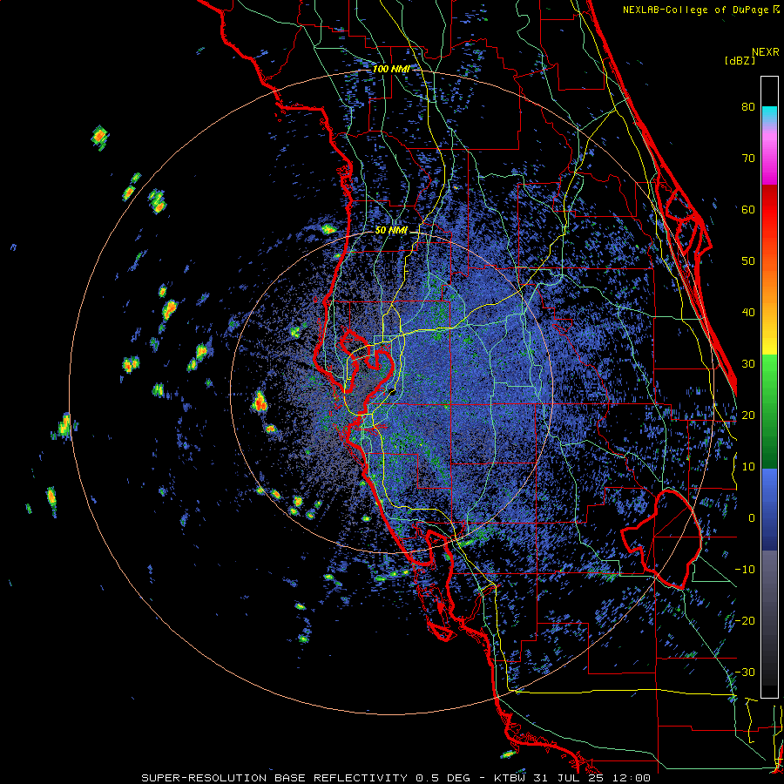Click the 40 value on the dBZ scale
The width and height of the screenshot is (784, 784).
coord(748,313)
